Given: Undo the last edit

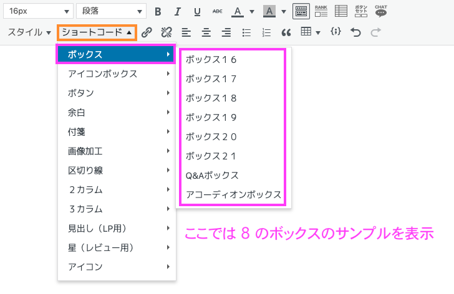Looking at the screenshot, I should [x=355, y=32].
